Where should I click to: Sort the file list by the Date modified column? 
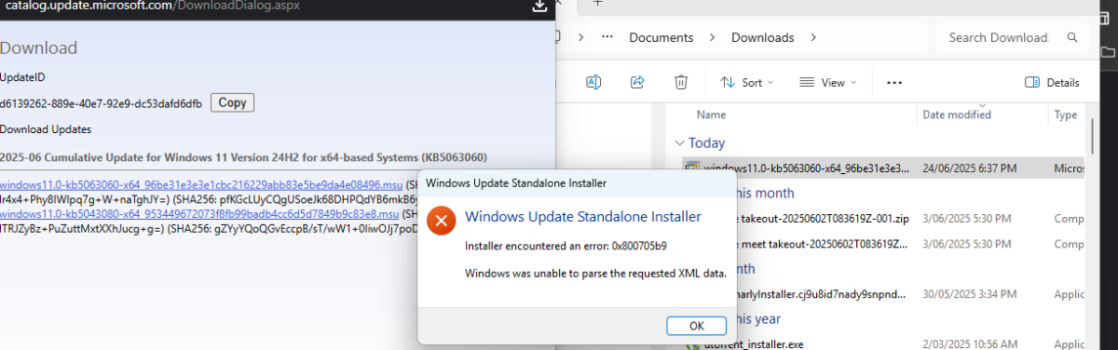(957, 114)
